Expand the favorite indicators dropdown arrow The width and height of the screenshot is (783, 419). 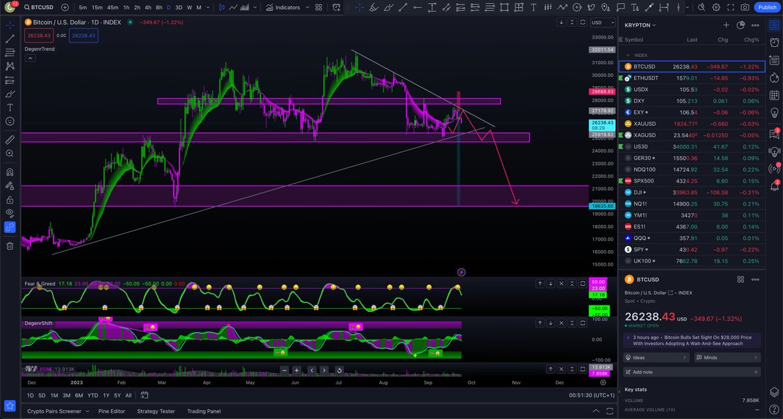tap(307, 7)
